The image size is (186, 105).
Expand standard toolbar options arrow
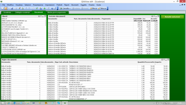[58, 9]
